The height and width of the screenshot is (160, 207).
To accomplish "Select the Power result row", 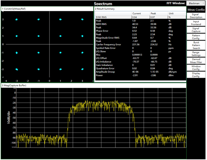I will pyautogui.click(x=140, y=75).
